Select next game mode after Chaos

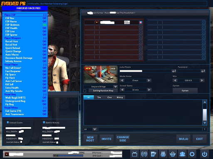click(x=149, y=80)
